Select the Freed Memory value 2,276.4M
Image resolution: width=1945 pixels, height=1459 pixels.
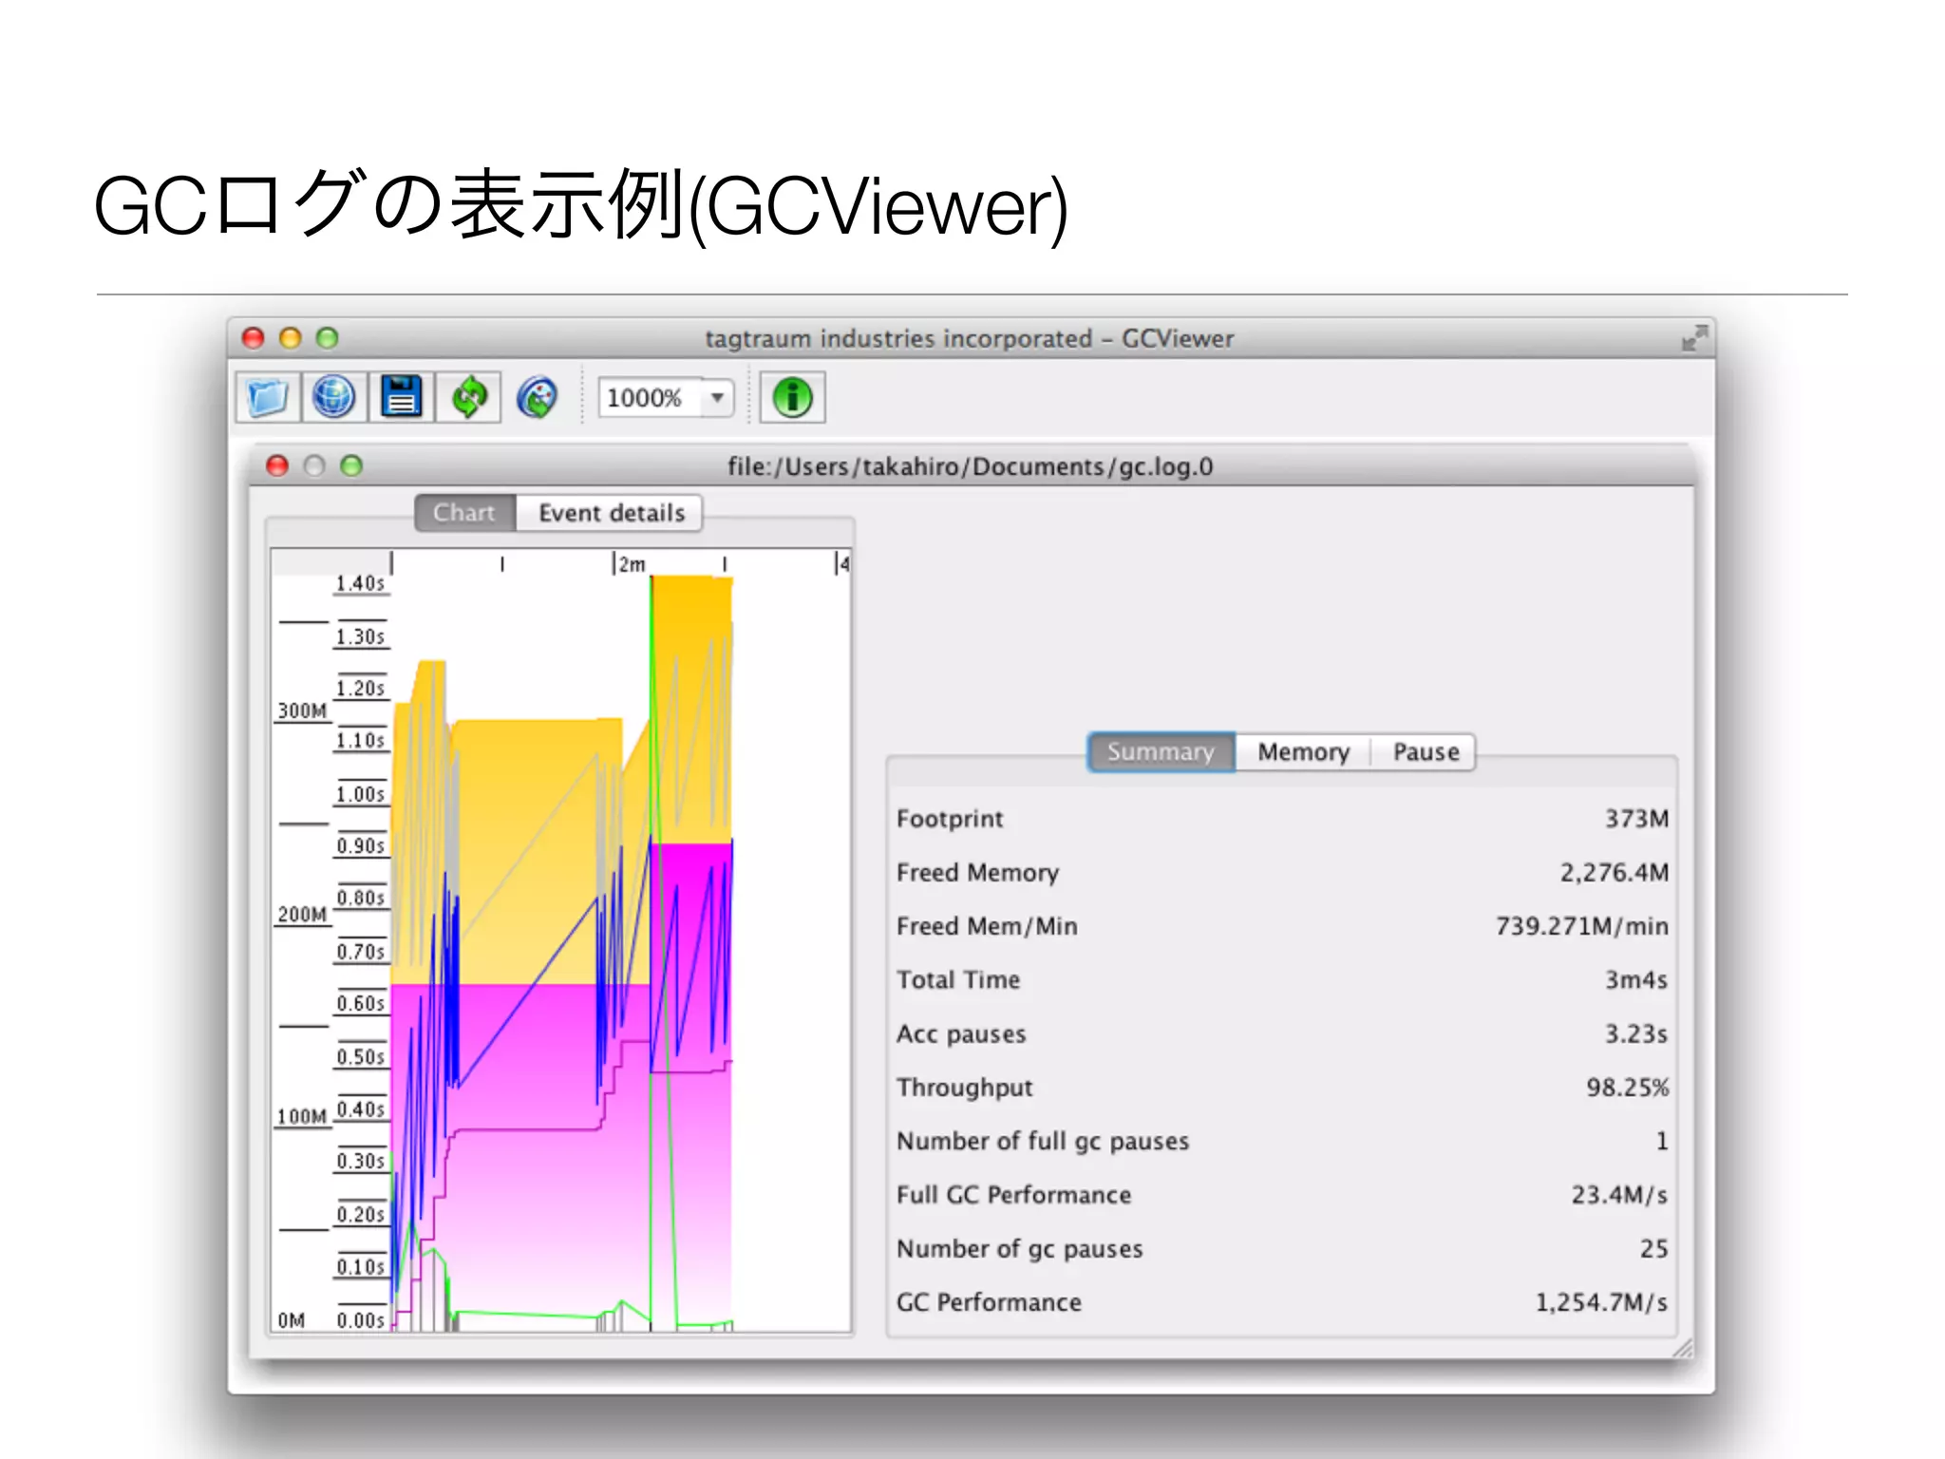[1614, 873]
